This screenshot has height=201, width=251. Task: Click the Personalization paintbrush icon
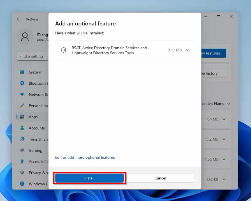pos(22,105)
